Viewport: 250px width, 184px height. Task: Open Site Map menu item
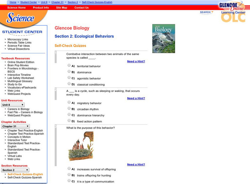point(62,8)
